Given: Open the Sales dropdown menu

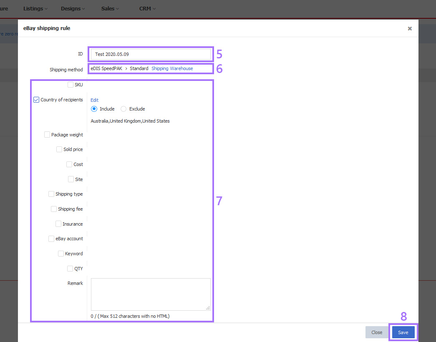Looking at the screenshot, I should pos(110,8).
